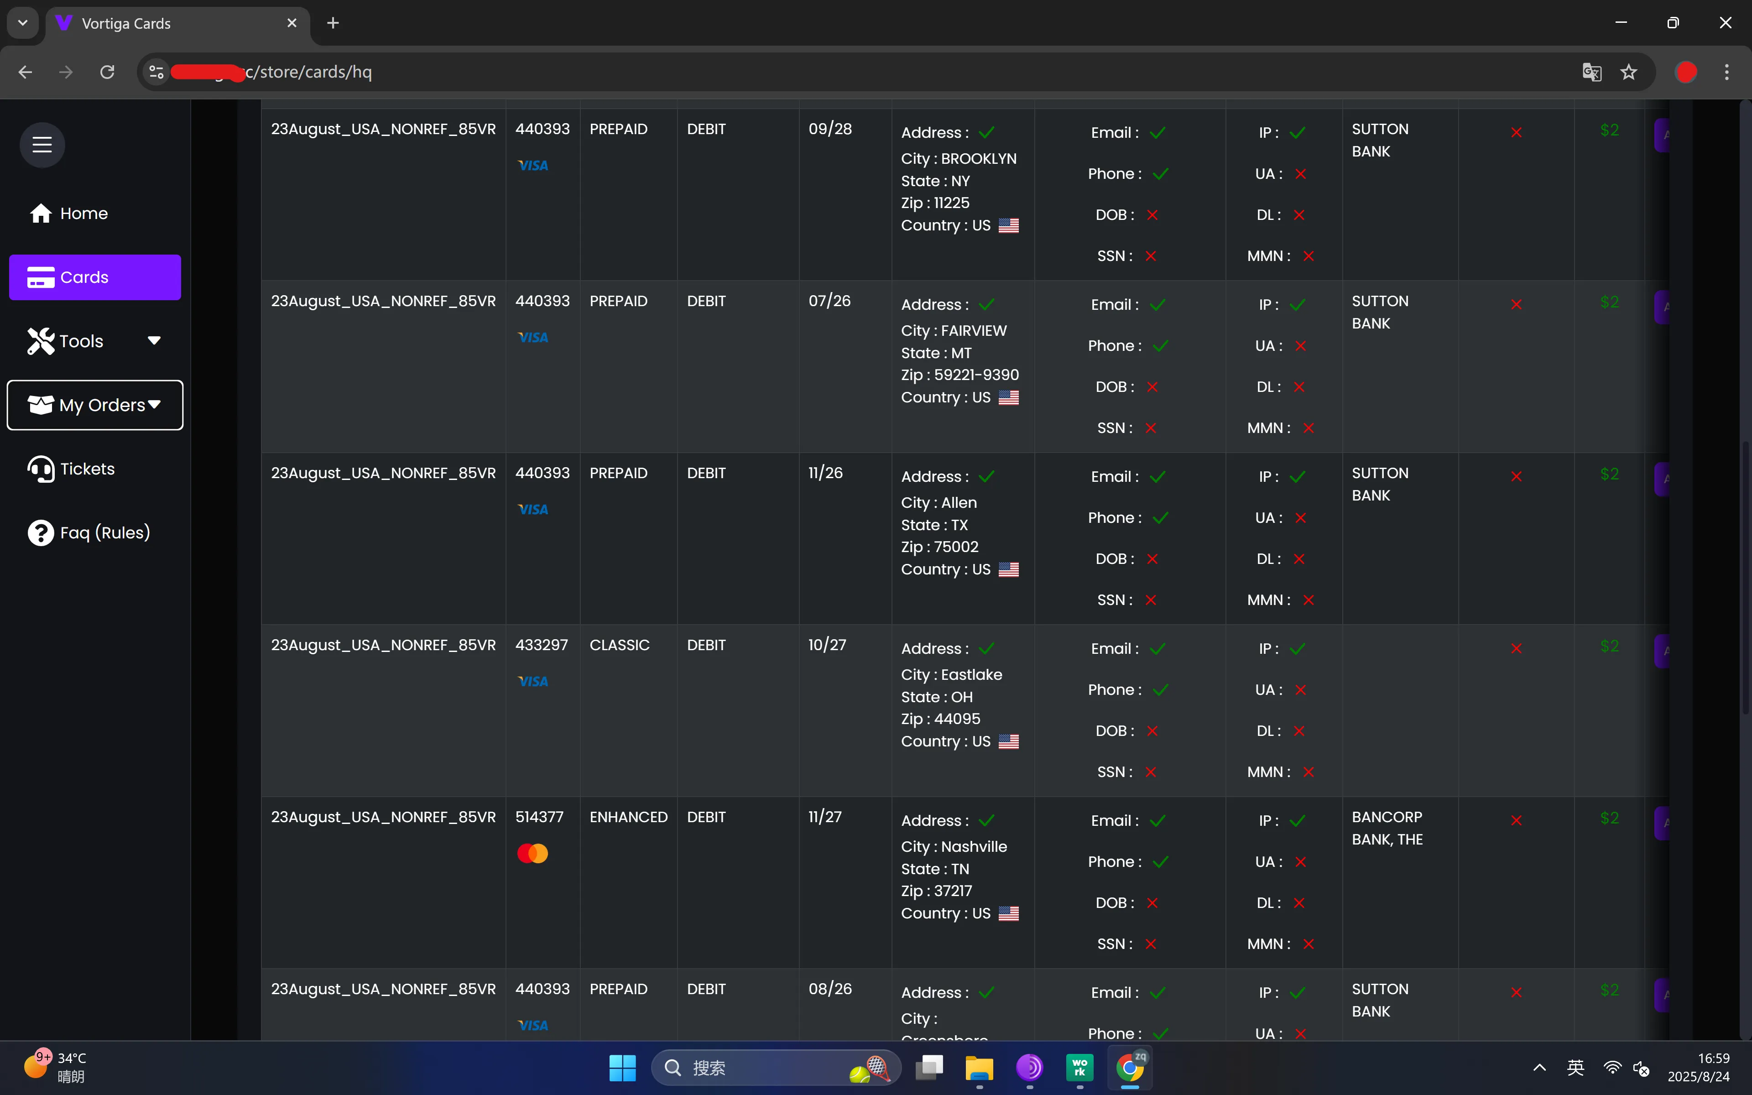Open a new browser tab
The width and height of the screenshot is (1752, 1095).
pyautogui.click(x=333, y=23)
